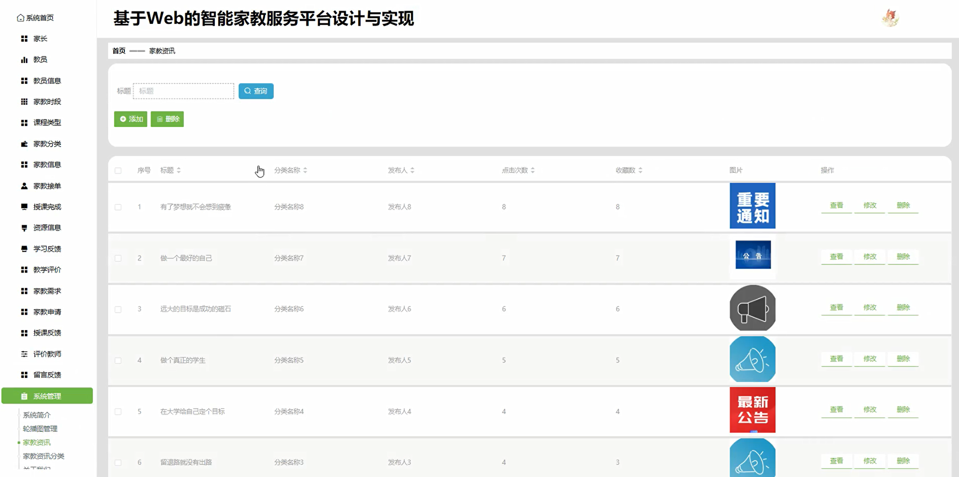Toggle the select-all checkbox in table header
Viewport: 959px width, 477px height.
tap(118, 170)
